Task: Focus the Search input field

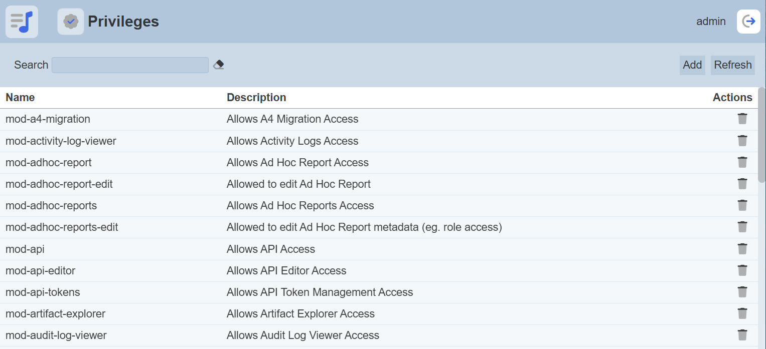Action: click(x=130, y=65)
